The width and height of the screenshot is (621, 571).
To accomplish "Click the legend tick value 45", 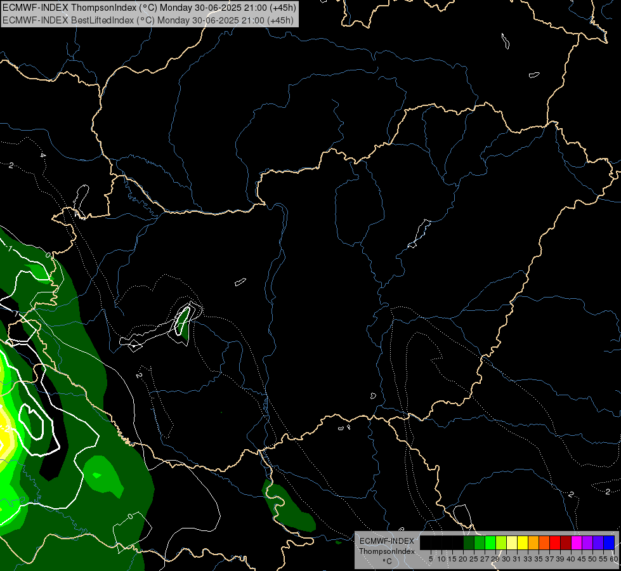I will pyautogui.click(x=582, y=559).
